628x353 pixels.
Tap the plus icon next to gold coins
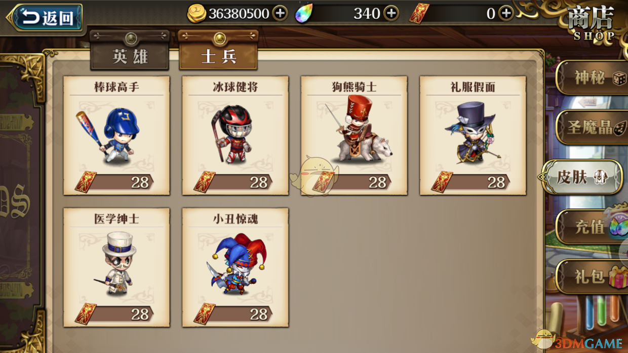point(280,13)
